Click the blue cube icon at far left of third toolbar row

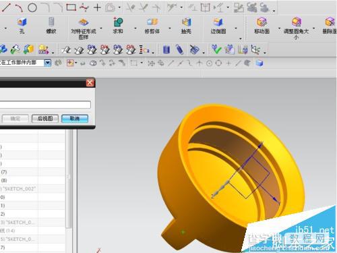(3, 49)
